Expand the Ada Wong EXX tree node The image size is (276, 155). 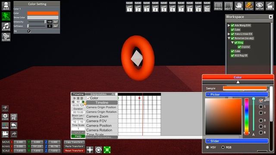coord(229,25)
